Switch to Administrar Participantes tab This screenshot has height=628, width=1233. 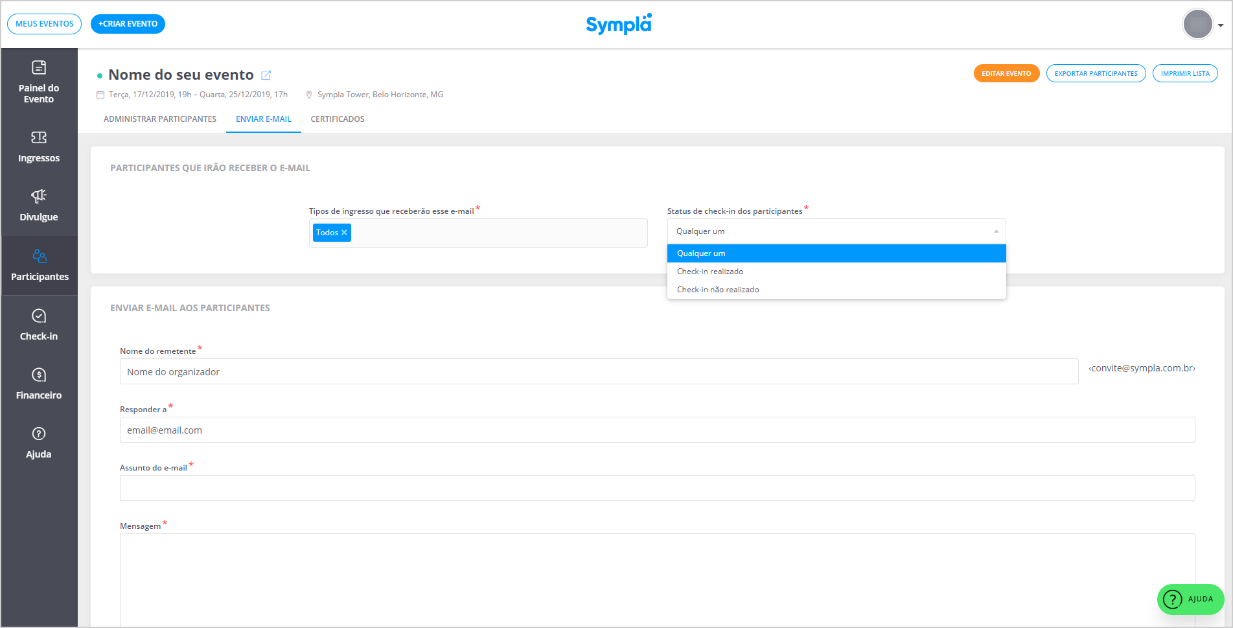(160, 119)
